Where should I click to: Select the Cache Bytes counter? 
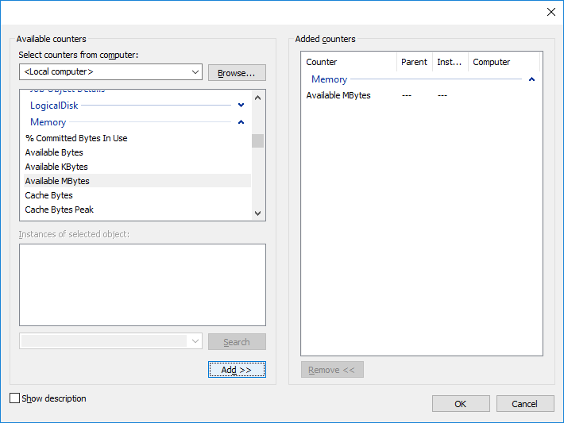[x=137, y=195]
